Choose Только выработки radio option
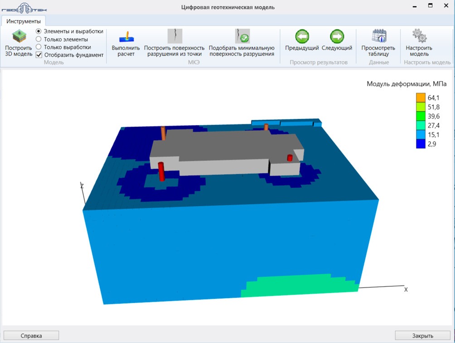Image resolution: width=455 pixels, height=343 pixels. [x=39, y=47]
